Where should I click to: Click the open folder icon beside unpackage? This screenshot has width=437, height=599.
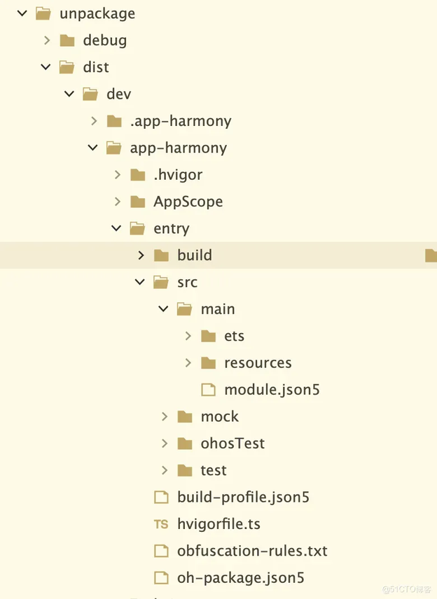point(43,14)
